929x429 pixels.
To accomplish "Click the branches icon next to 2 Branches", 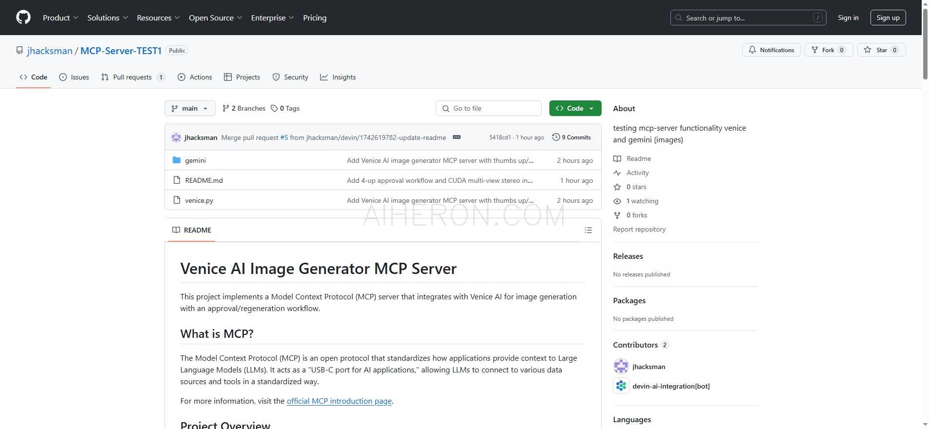I will coord(225,108).
